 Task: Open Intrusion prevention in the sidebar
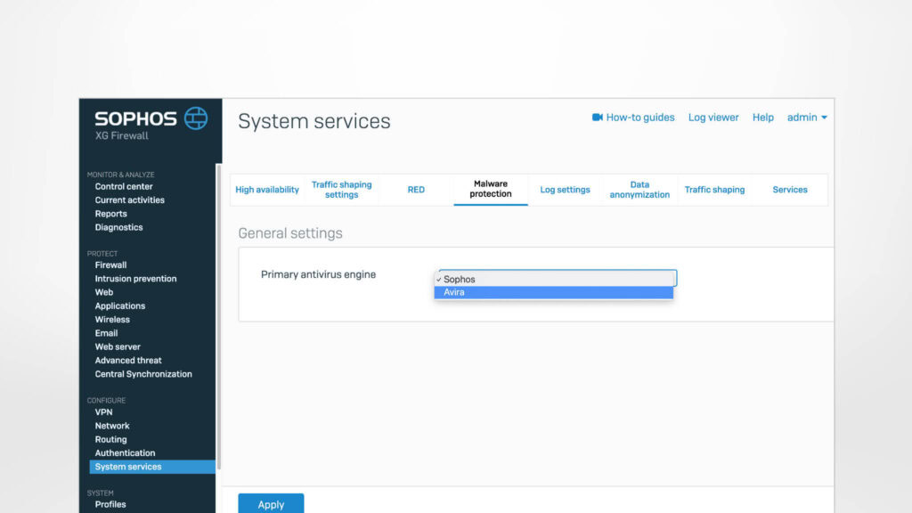pos(135,279)
